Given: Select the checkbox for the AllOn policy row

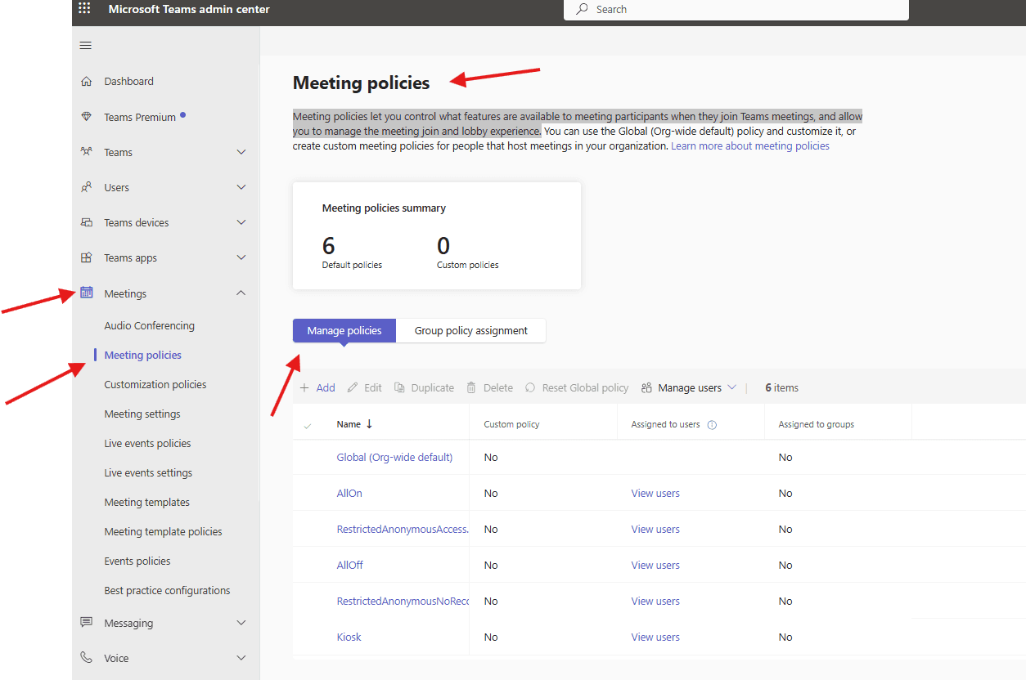Looking at the screenshot, I should coord(306,493).
